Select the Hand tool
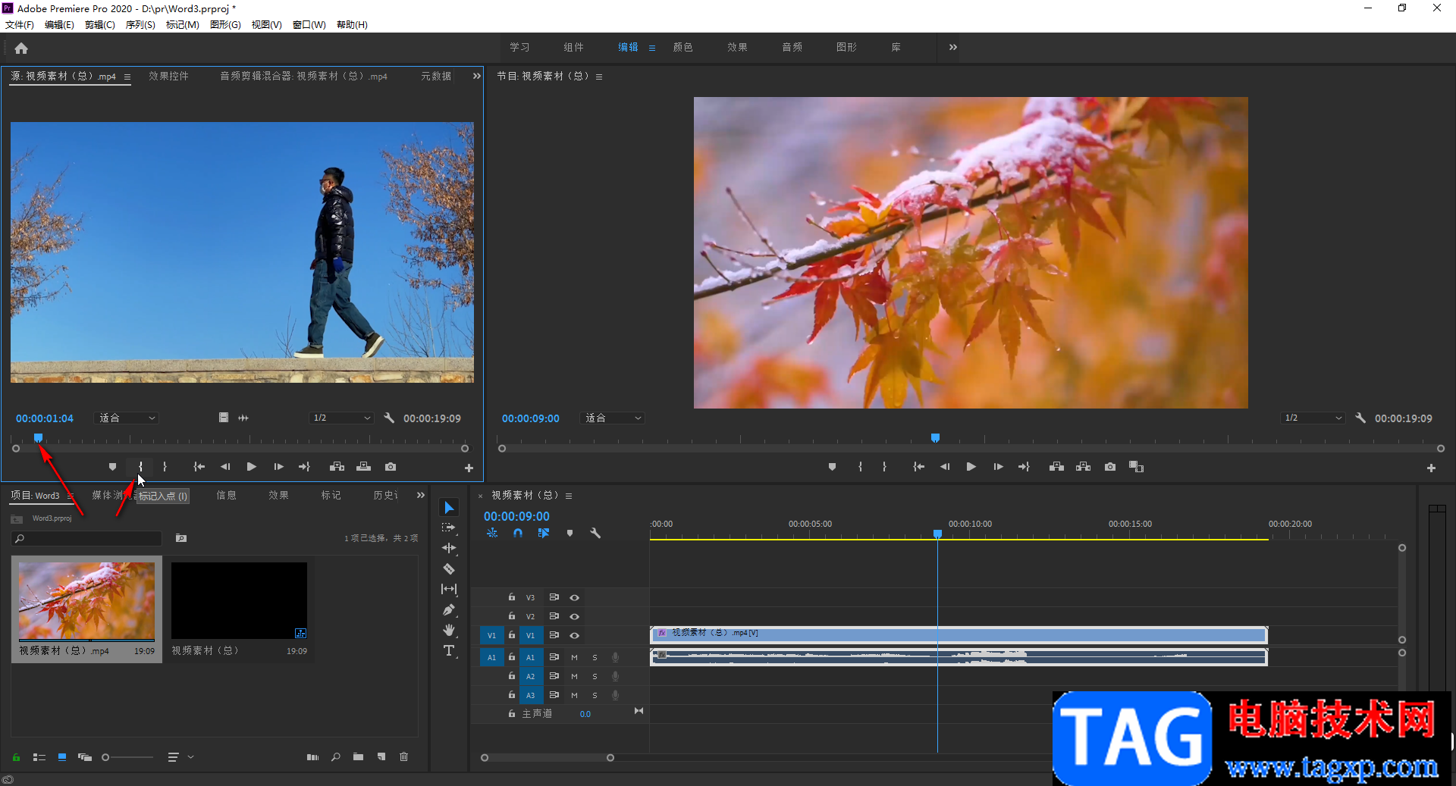 tap(449, 630)
